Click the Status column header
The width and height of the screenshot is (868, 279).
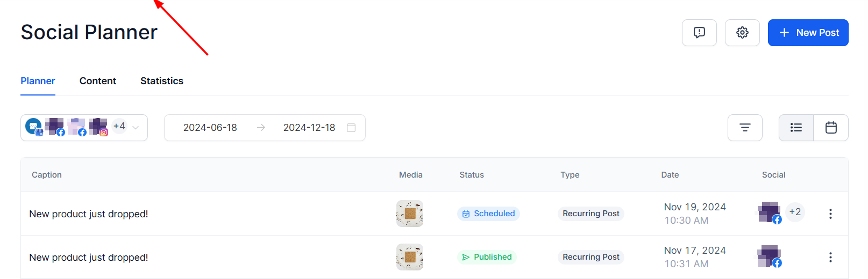472,175
